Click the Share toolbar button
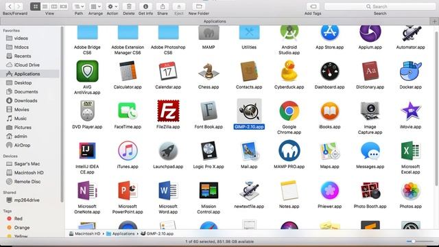The image size is (439, 247). pos(163,6)
